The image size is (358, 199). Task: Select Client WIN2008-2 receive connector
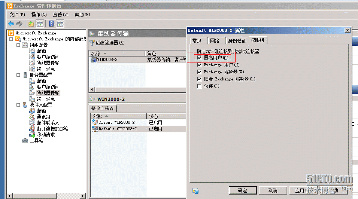click(139, 122)
